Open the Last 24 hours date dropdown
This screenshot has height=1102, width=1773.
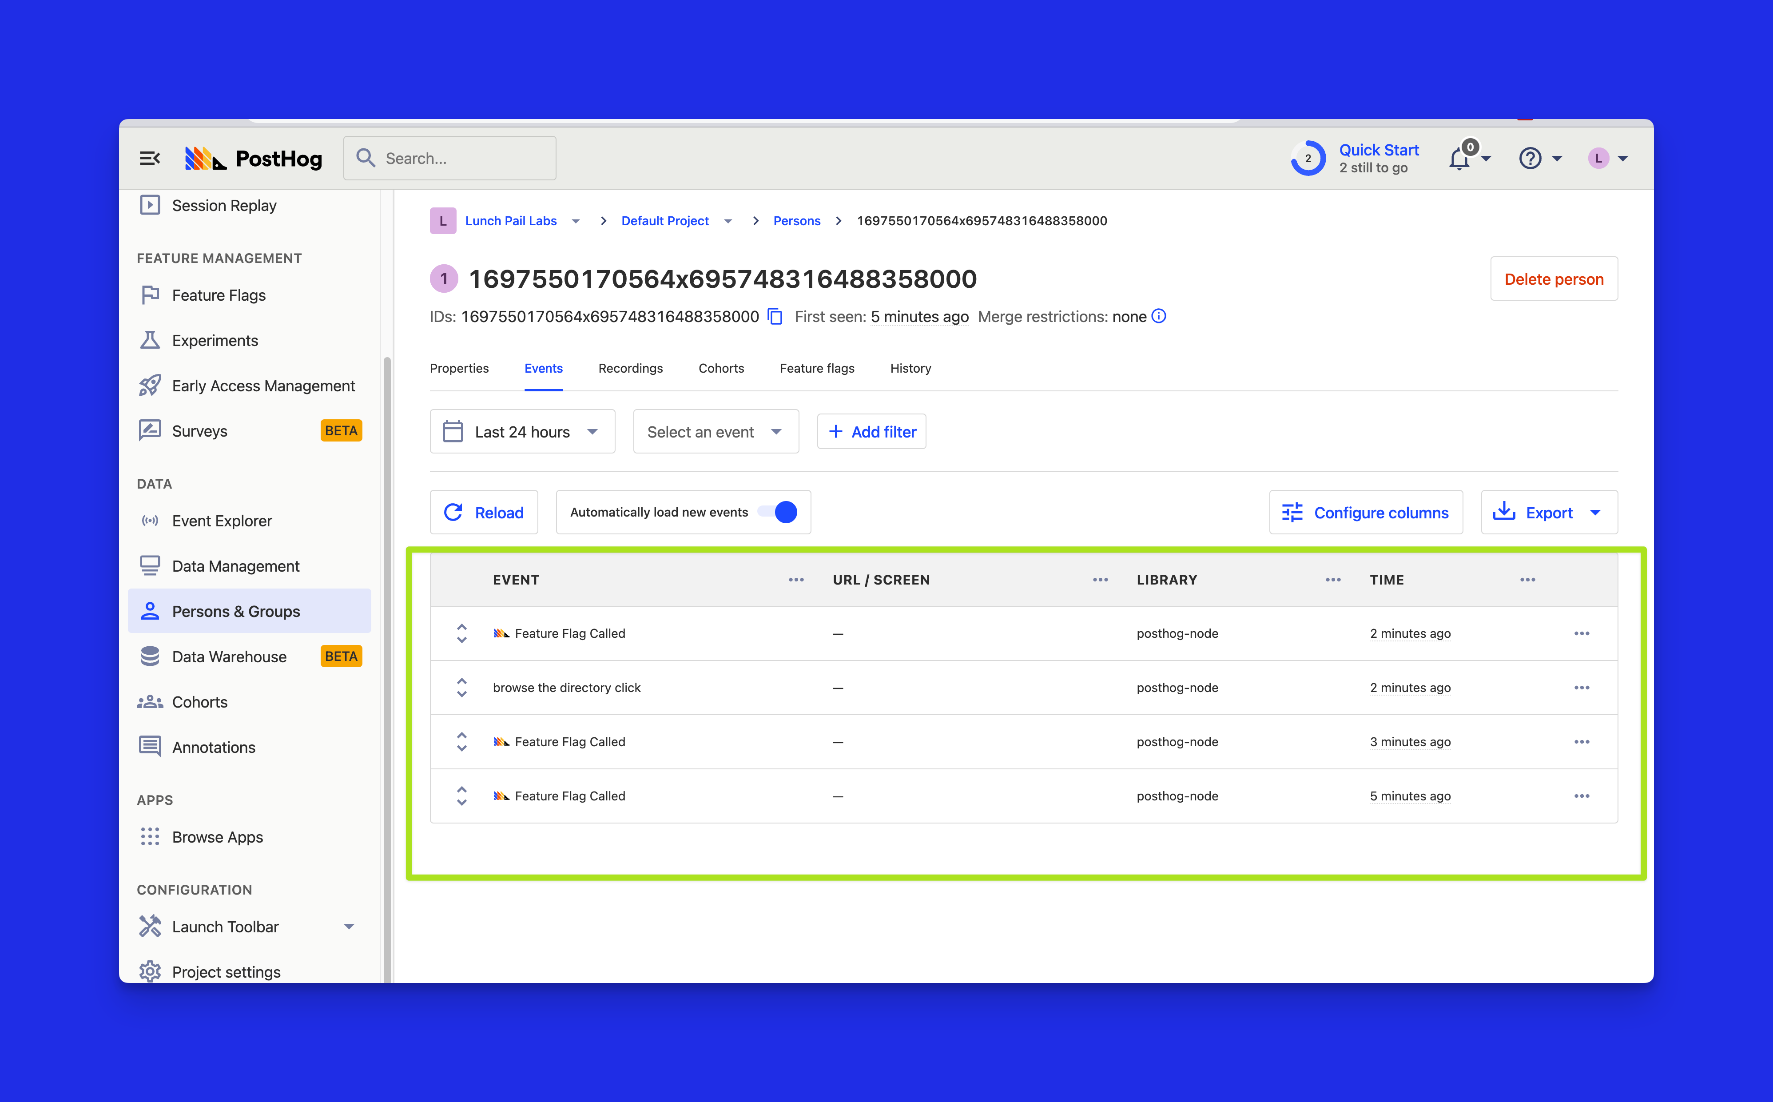click(522, 431)
